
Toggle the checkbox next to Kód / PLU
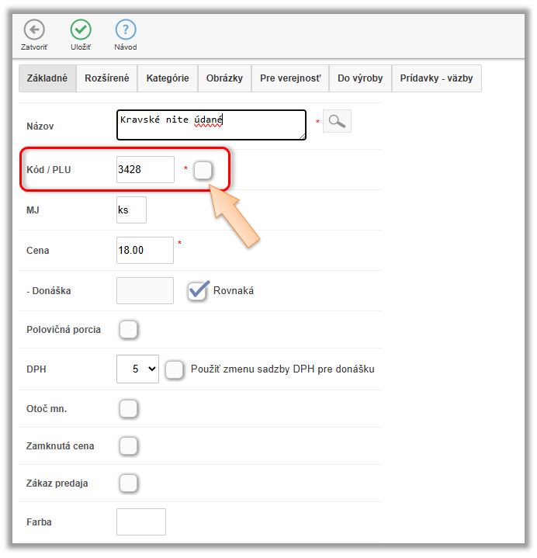tap(203, 170)
